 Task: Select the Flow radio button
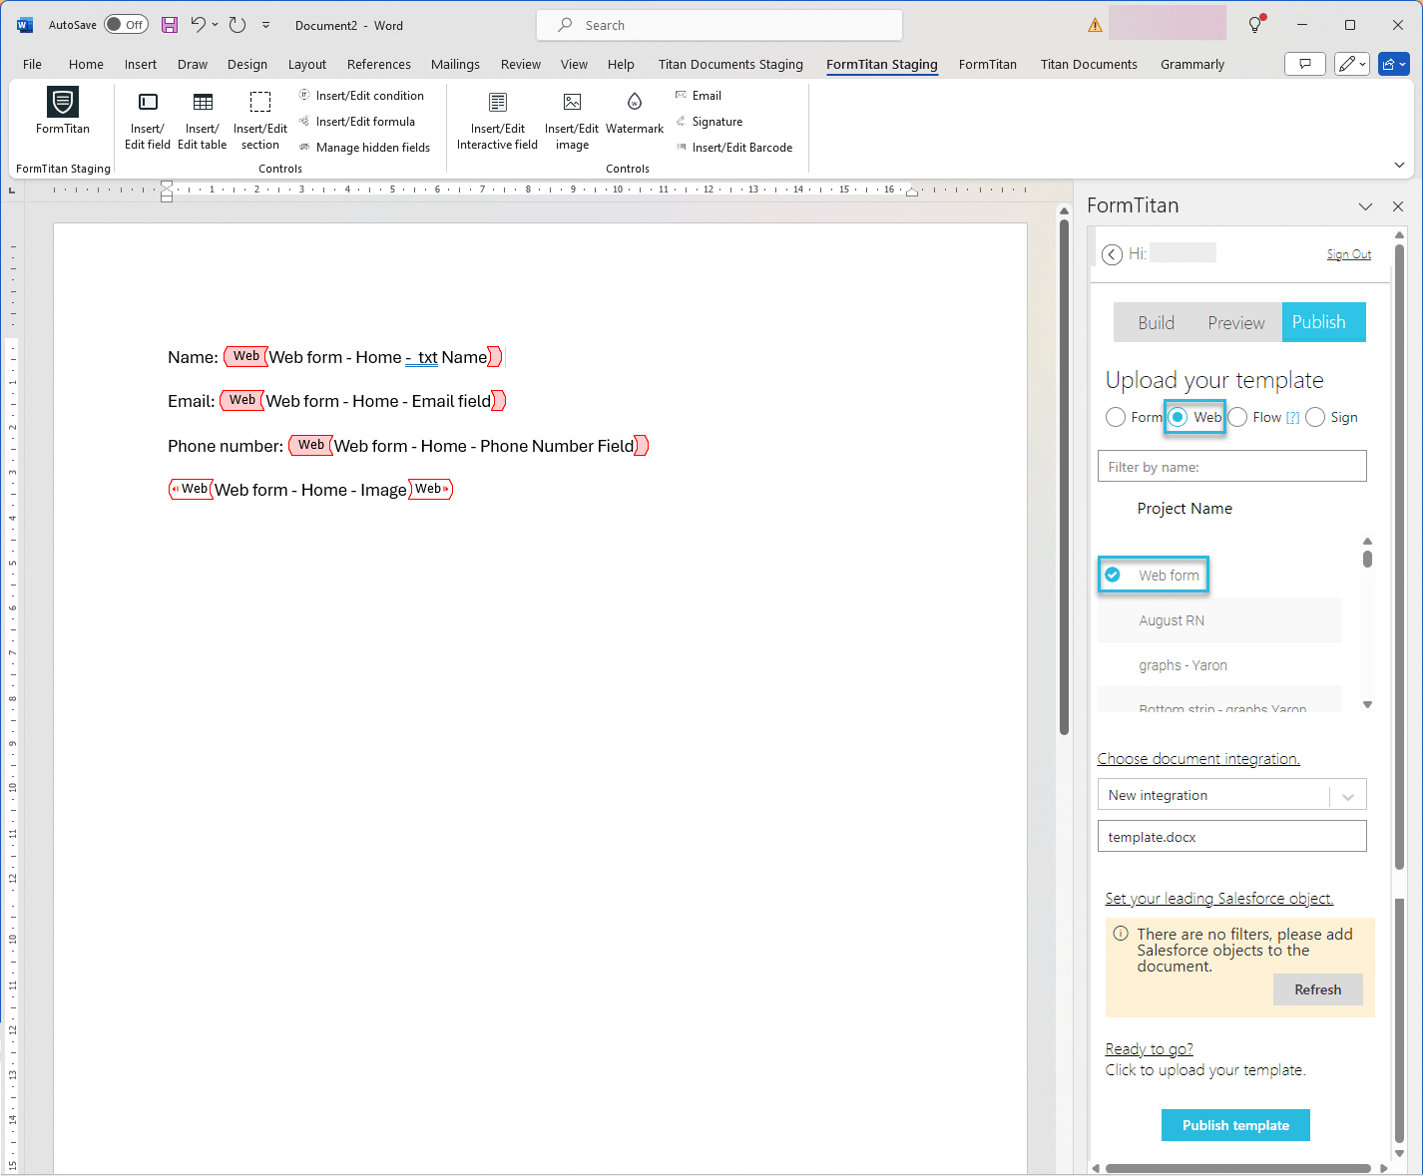(x=1237, y=417)
